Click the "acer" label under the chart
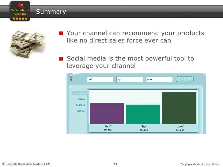The width and height of the screenshot is (223, 167). pyautogui.click(x=180, y=126)
